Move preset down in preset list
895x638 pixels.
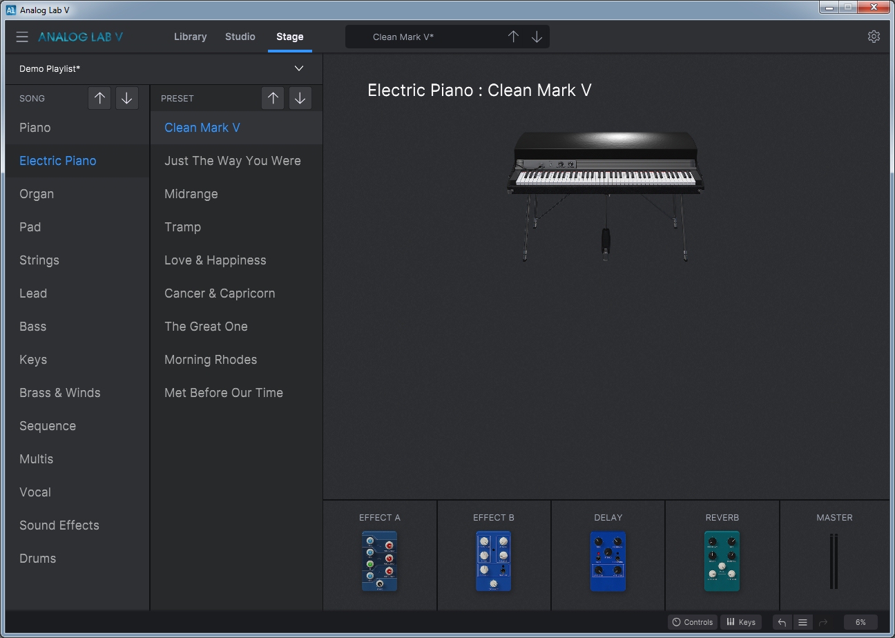300,98
